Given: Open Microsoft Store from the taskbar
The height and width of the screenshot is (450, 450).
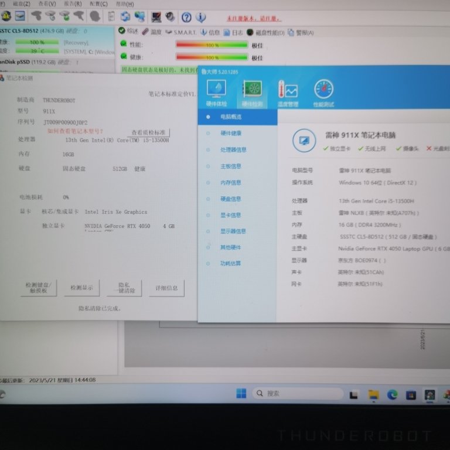Looking at the screenshot, I should coord(411,395).
